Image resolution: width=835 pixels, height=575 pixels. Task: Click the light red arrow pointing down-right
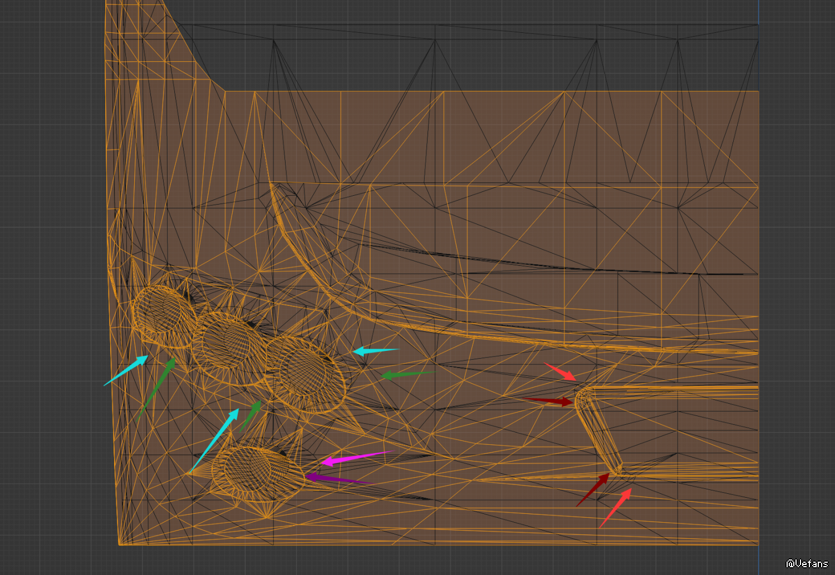[x=560, y=371]
